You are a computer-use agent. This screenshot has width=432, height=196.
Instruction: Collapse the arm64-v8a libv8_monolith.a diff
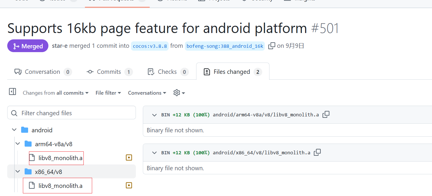tap(154, 115)
